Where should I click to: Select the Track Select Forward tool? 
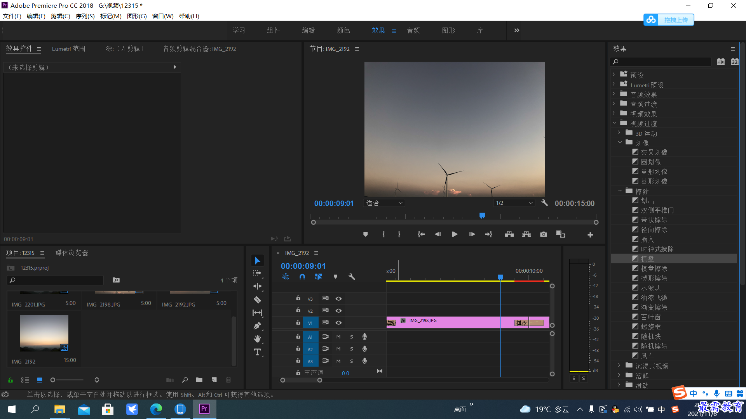(x=257, y=273)
